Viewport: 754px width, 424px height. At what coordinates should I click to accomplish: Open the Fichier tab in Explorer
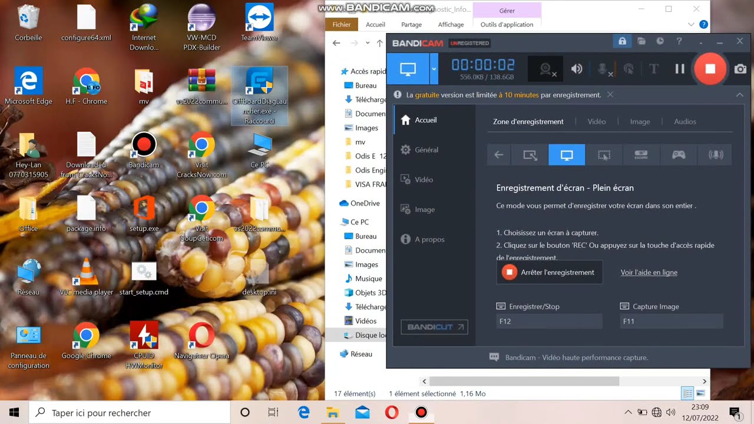point(342,24)
